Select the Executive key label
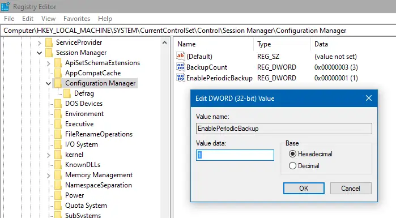This screenshot has height=218, width=396. pyautogui.click(x=79, y=124)
